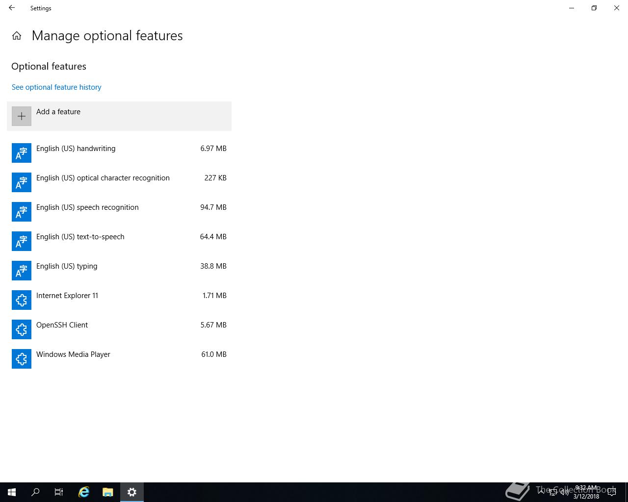
Task: Click the speech recognition language icon
Action: pos(22,212)
